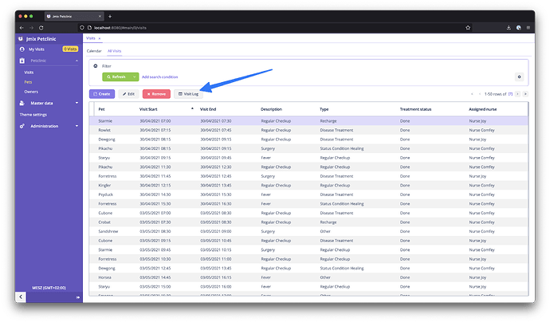Collapse the Filter panel toggle
This screenshot has height=322, width=550.
pyautogui.click(x=96, y=66)
